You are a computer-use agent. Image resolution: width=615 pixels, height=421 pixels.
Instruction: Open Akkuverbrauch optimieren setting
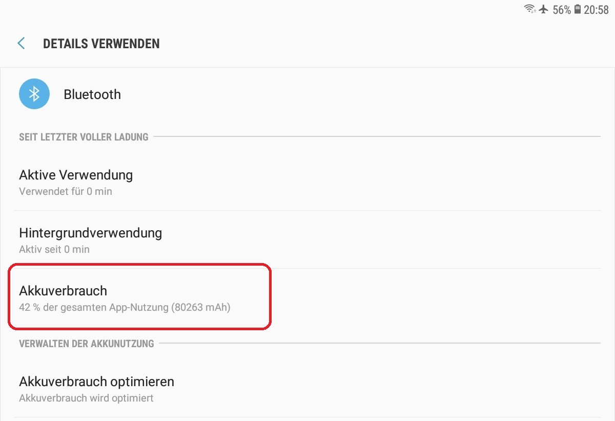[307, 389]
